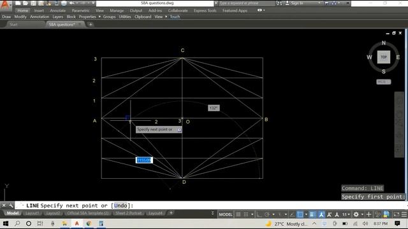Toggle drawing grid display in status bar

pos(238,214)
